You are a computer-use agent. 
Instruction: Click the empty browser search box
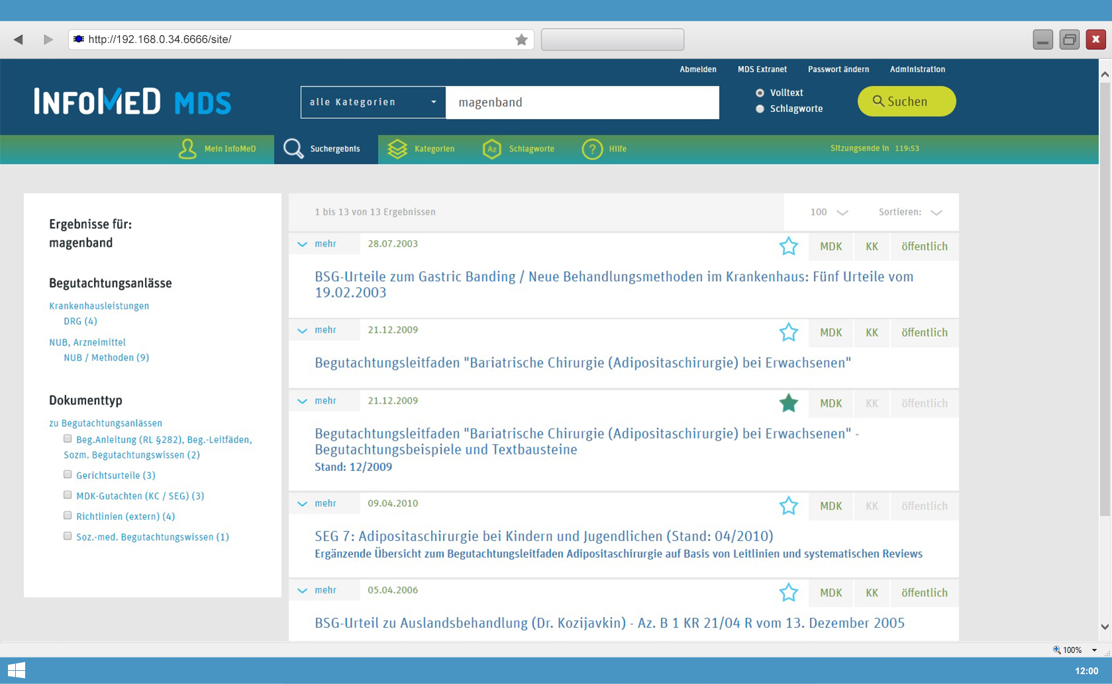[612, 40]
